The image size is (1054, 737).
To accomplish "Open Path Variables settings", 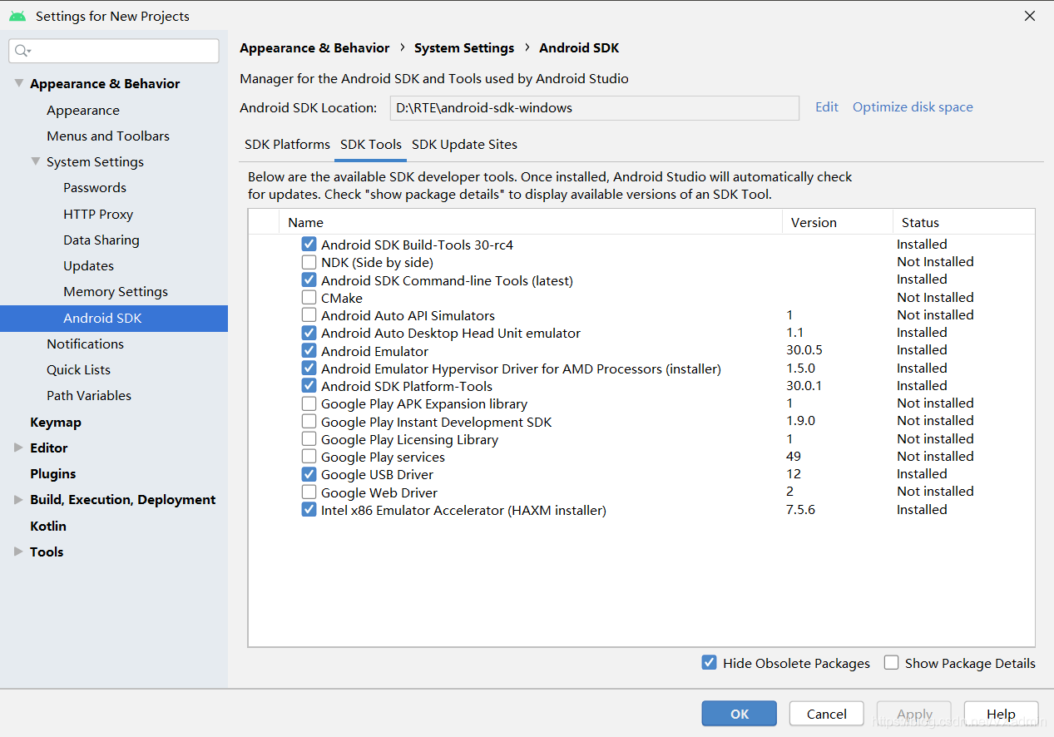I will (89, 395).
